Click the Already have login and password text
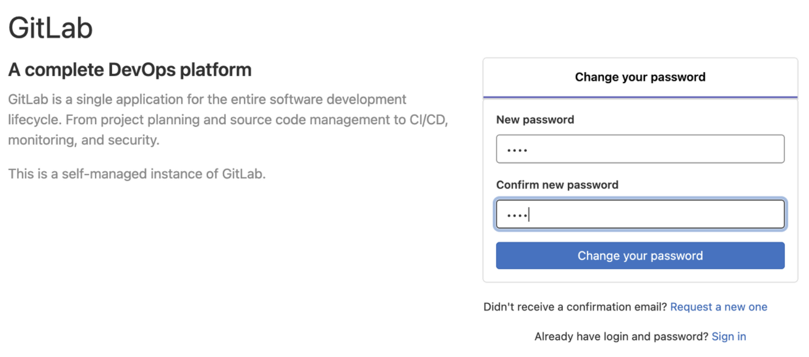Image resolution: width=809 pixels, height=357 pixels. pos(621,337)
